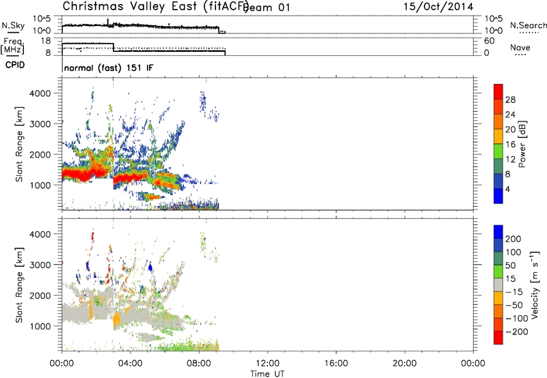Click the blue top segment of the velocity colorbar
This screenshot has height=378, width=547.
point(498,232)
